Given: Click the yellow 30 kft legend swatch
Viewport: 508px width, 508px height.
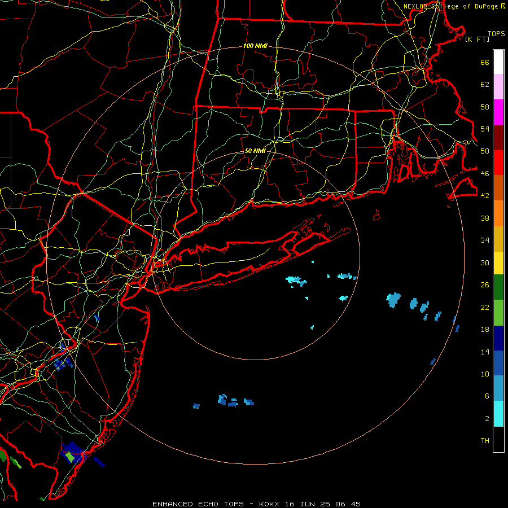Looking at the screenshot, I should click(498, 263).
